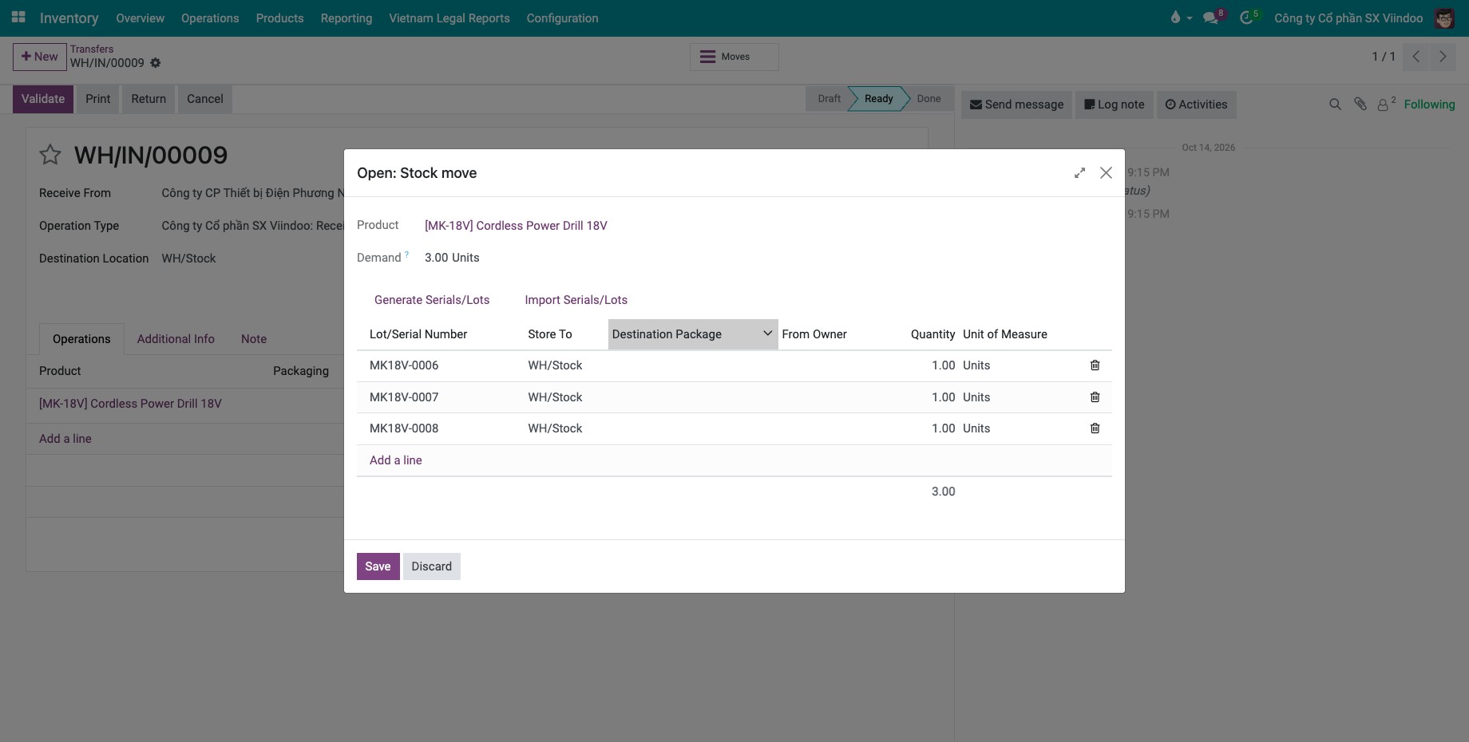Open the Products menu
Image resolution: width=1469 pixels, height=742 pixels.
point(279,18)
